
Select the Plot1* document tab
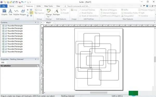coord(49,23)
